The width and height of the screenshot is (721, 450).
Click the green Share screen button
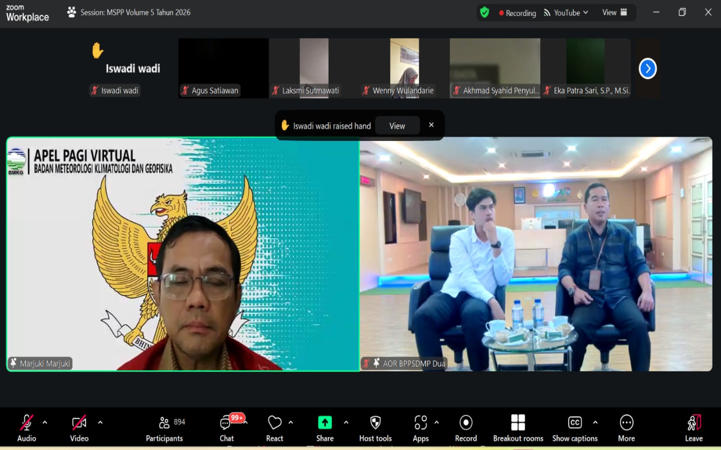pos(324,423)
